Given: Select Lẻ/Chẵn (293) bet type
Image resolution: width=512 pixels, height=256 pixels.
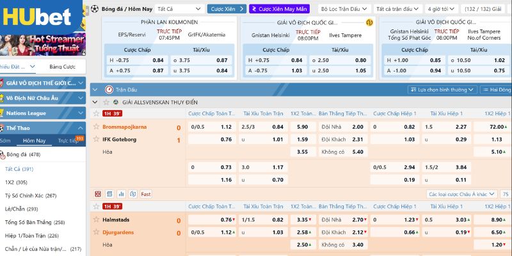Looking at the screenshot, I should pos(22,209).
